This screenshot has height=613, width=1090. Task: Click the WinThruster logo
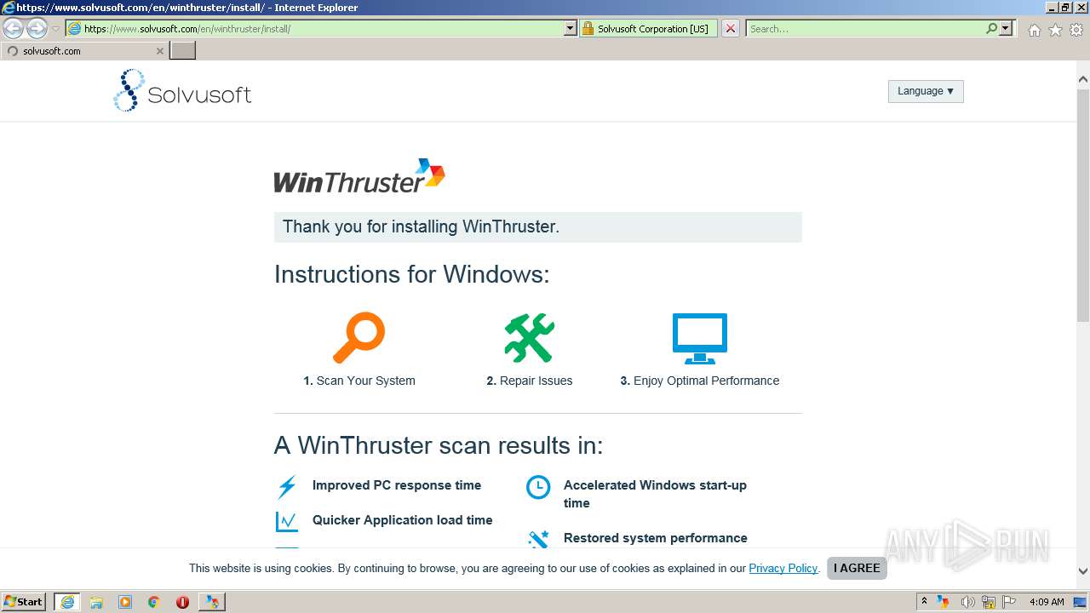tap(359, 176)
